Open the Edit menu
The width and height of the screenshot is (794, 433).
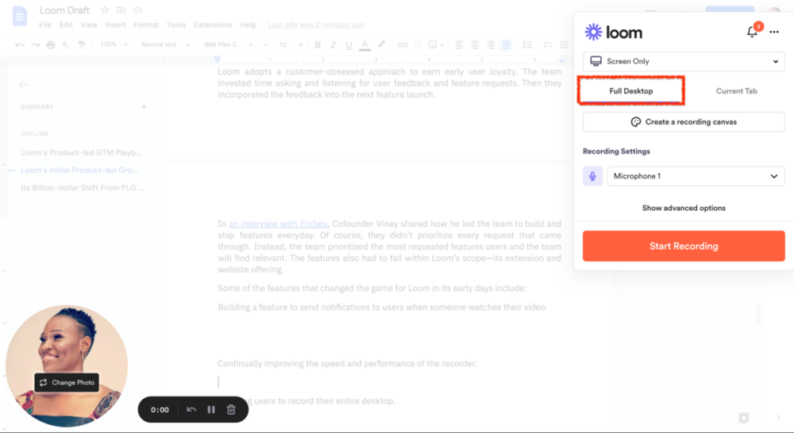(x=66, y=25)
